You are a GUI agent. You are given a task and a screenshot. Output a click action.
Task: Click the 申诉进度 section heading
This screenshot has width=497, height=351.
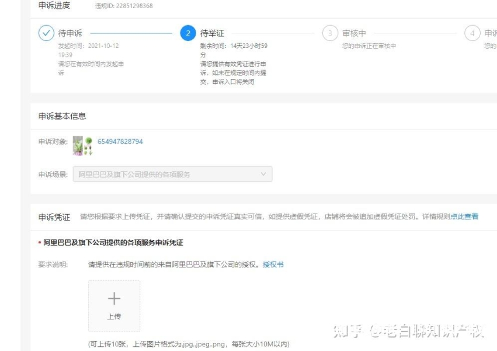[54, 6]
